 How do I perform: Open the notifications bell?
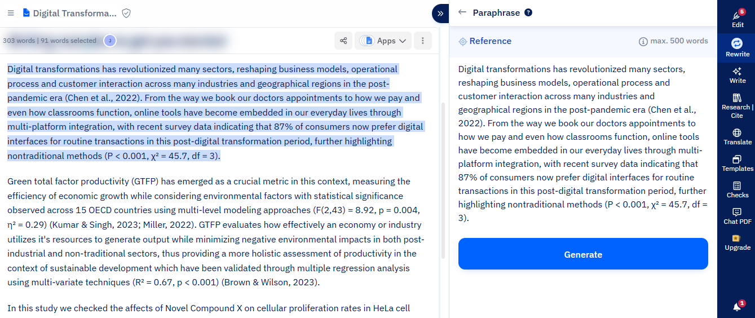(x=737, y=307)
